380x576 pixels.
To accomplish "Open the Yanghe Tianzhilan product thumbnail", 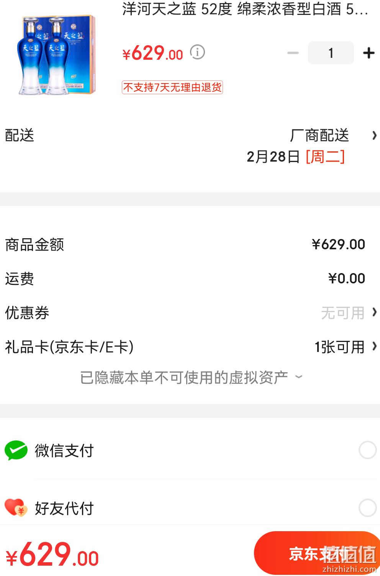I will coord(57,55).
